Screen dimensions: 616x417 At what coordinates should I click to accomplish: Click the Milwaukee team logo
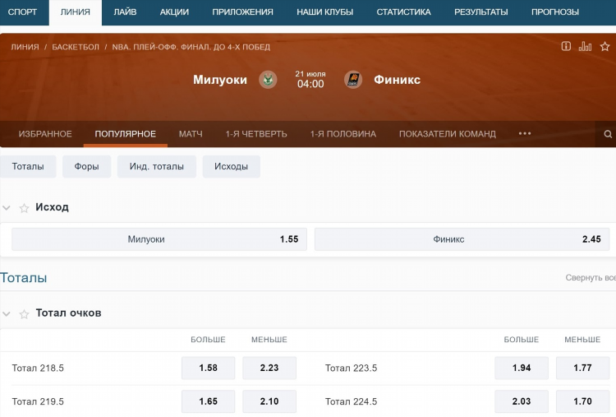pyautogui.click(x=268, y=80)
